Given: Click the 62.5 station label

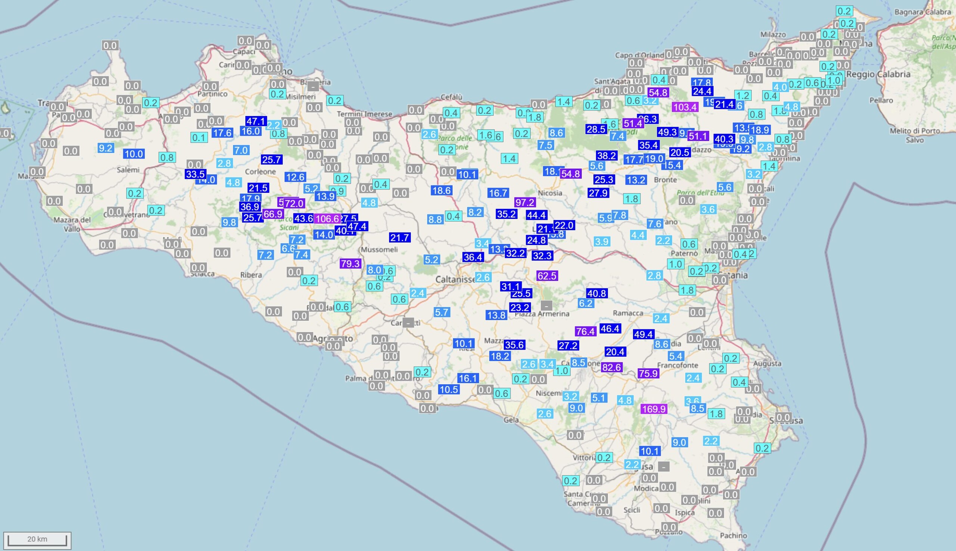Looking at the screenshot, I should (547, 276).
